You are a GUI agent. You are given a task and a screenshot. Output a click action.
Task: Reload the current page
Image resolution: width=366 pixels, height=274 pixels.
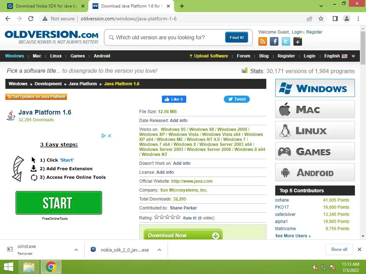31,19
